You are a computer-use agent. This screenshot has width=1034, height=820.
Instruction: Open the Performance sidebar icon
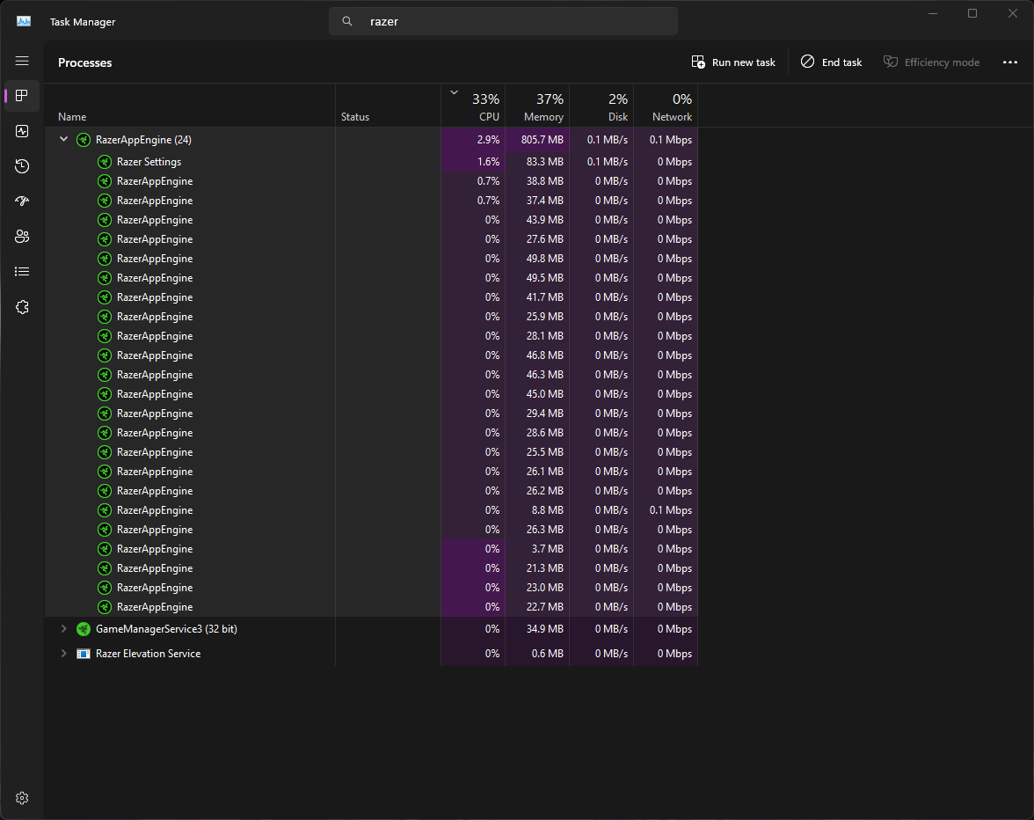point(22,130)
